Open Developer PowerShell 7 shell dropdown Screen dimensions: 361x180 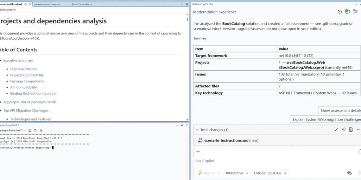(25, 130)
